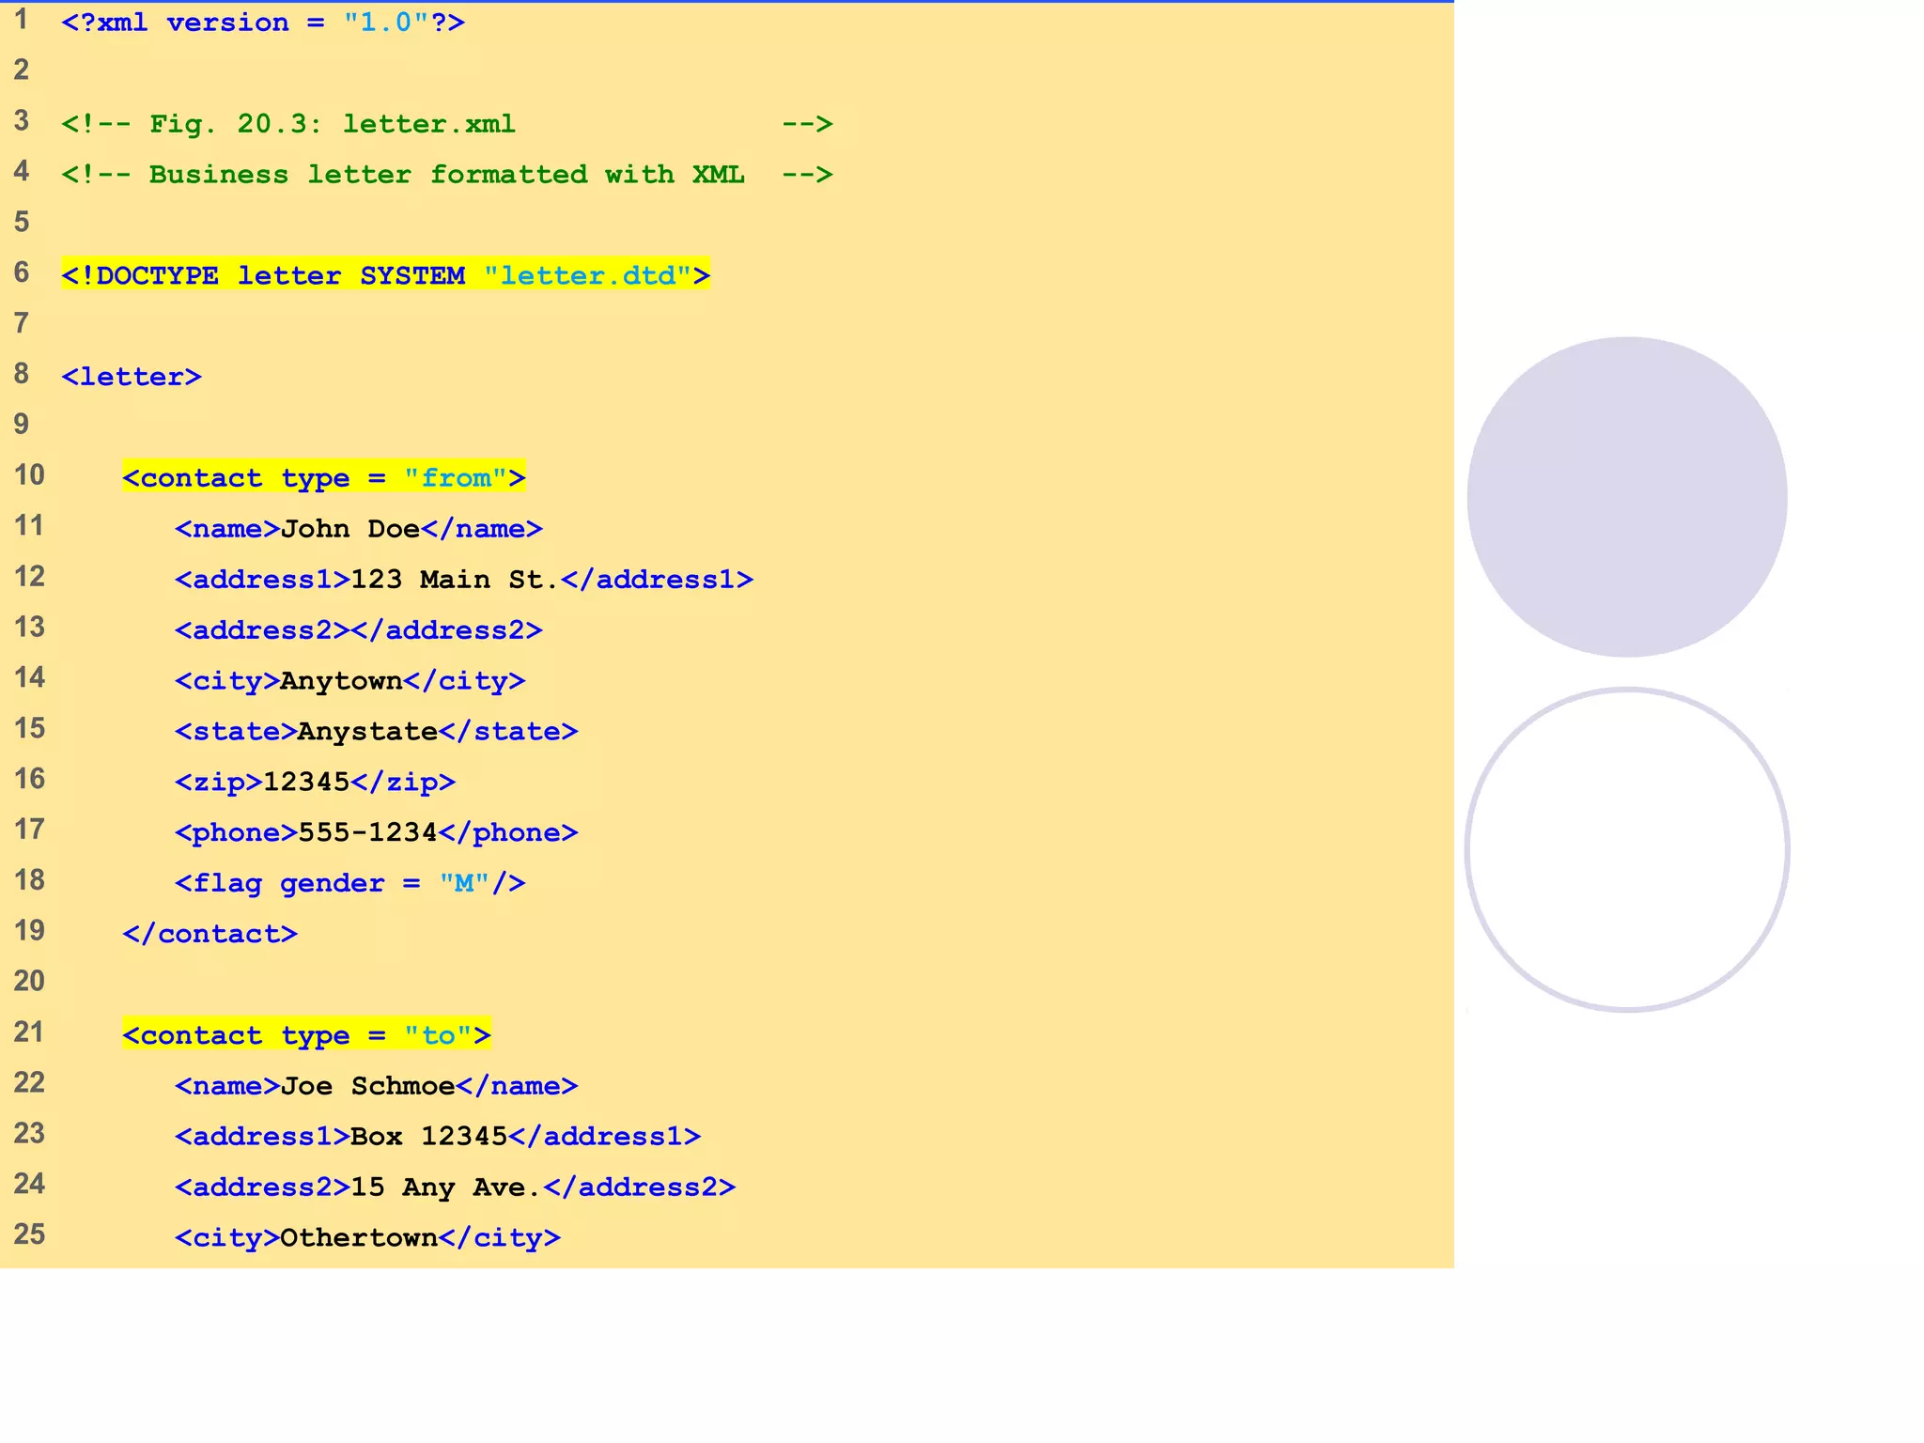Click the "1.0" version value
Viewport: 1924px width, 1443px height.
point(386,23)
